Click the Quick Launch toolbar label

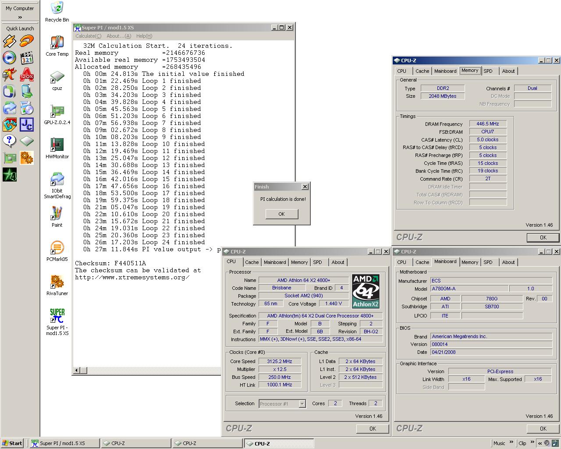[x=20, y=29]
